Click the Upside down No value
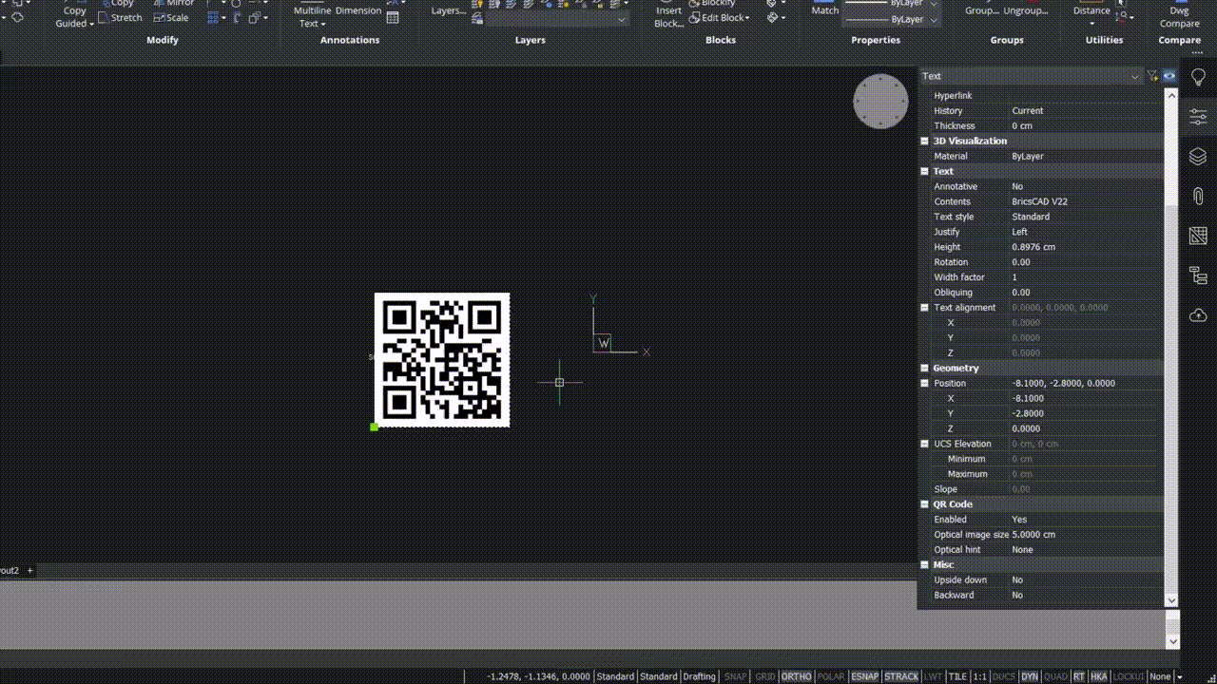1217x684 pixels. (1086, 579)
